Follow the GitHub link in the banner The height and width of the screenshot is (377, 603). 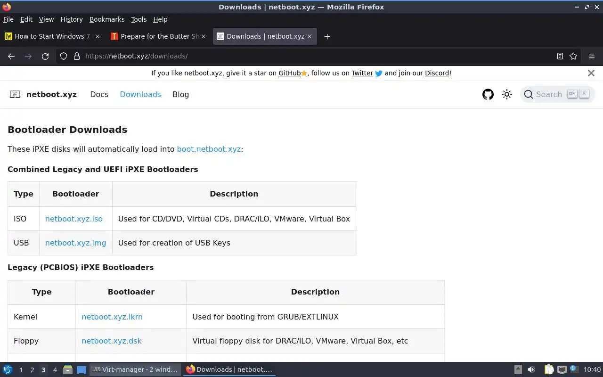[x=289, y=73]
